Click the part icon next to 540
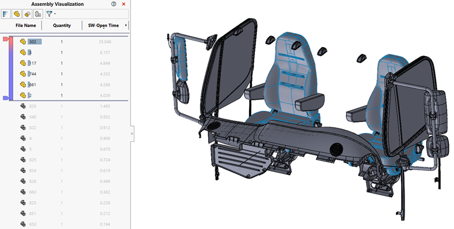 pos(23,117)
